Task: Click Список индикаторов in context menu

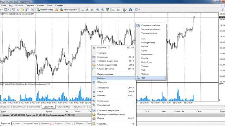Action: (114, 65)
